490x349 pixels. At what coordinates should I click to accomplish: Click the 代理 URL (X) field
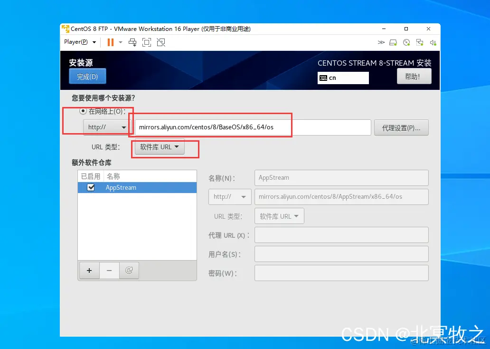coord(341,235)
